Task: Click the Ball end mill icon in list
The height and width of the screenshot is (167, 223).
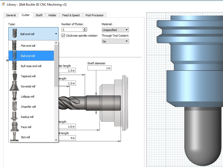Action: (14, 56)
